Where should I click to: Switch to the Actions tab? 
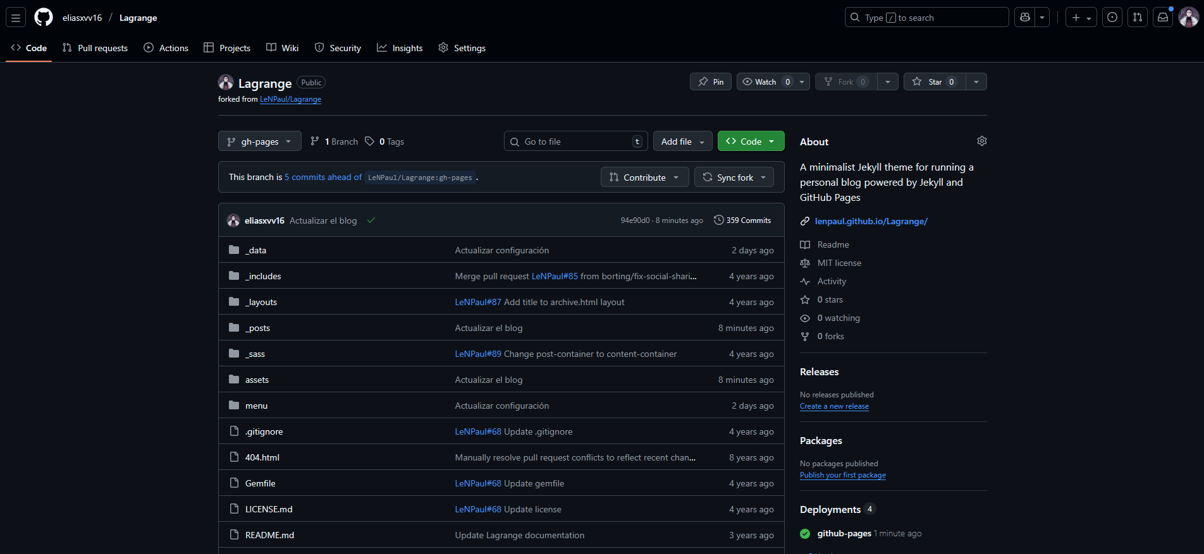(166, 48)
